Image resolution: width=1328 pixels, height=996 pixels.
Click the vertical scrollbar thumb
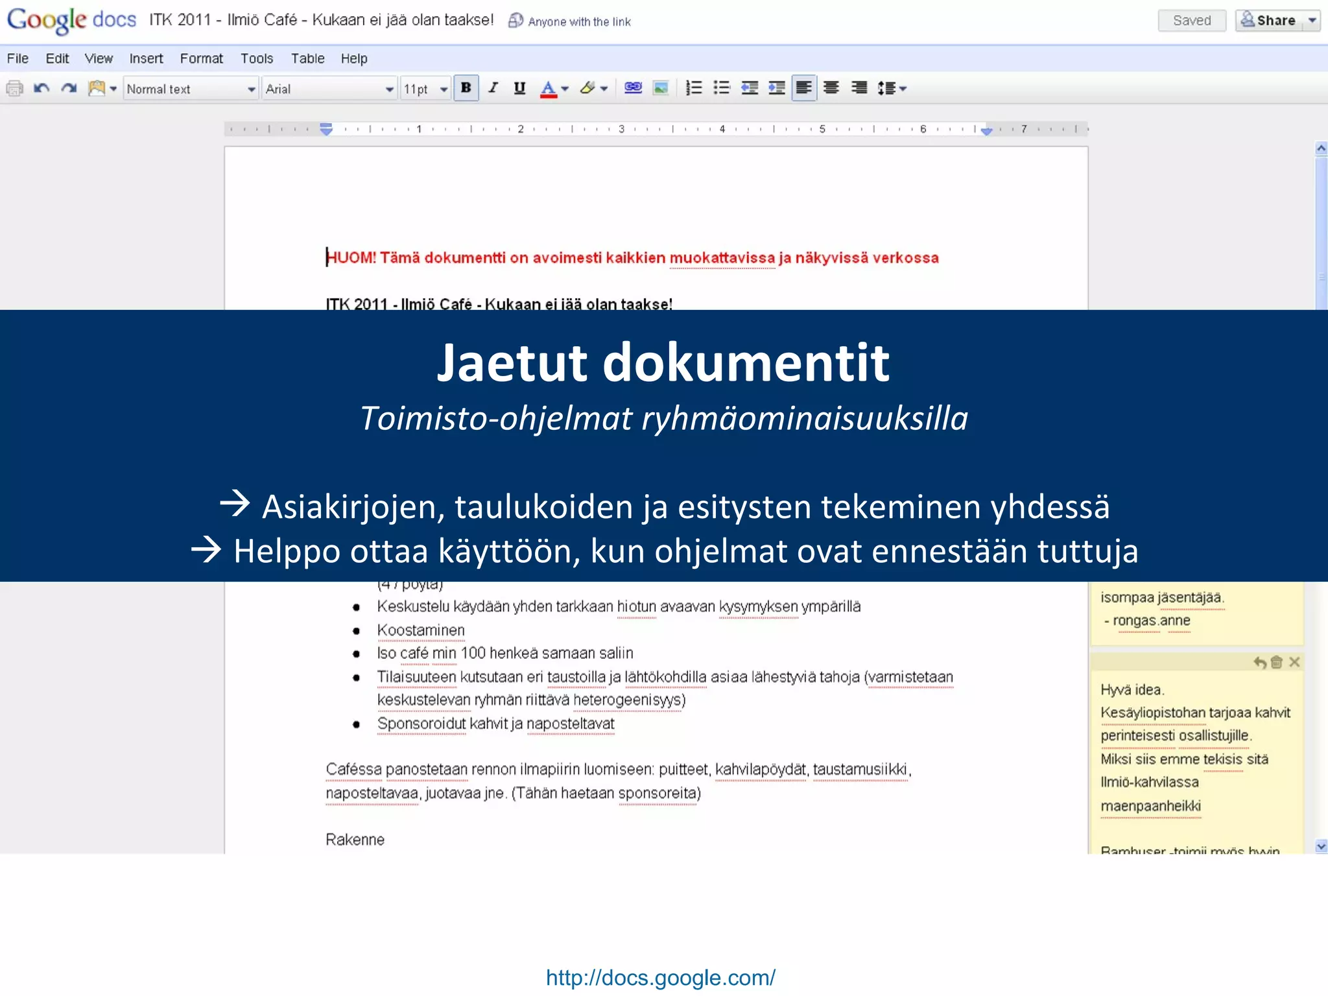(x=1321, y=233)
